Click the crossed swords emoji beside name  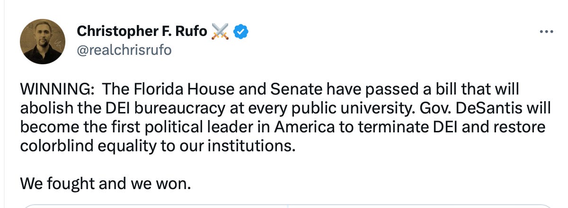tap(220, 32)
